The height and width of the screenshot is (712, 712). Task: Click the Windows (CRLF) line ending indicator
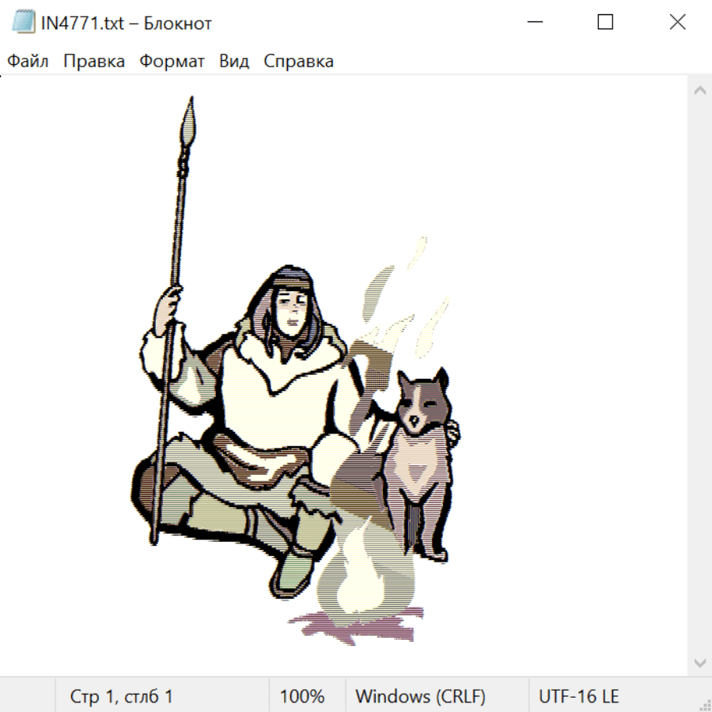(x=420, y=697)
